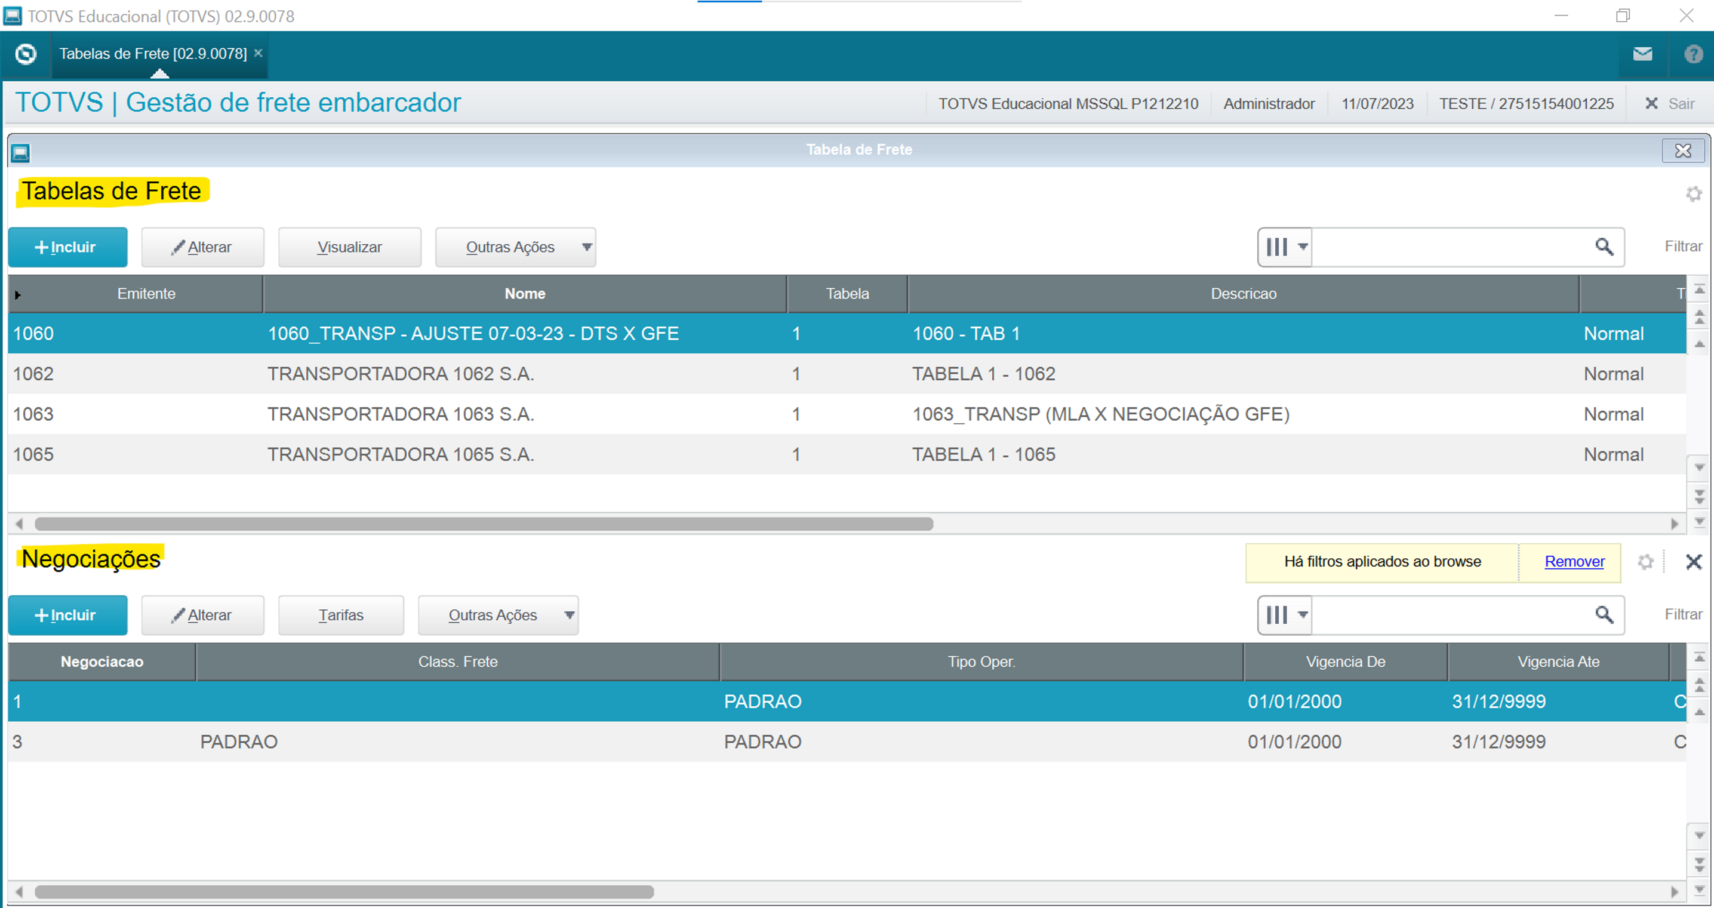The image size is (1714, 908).
Task: Open the settings gear for Tabelas de Frete
Action: pos(1693,194)
